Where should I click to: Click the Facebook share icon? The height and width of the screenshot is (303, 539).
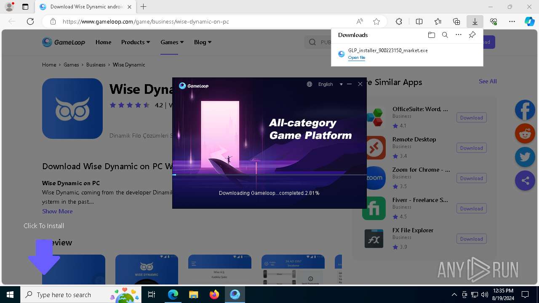(525, 110)
